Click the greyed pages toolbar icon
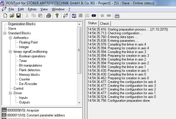Image resolution: width=176 pixels, height=119 pixels. click(80, 16)
